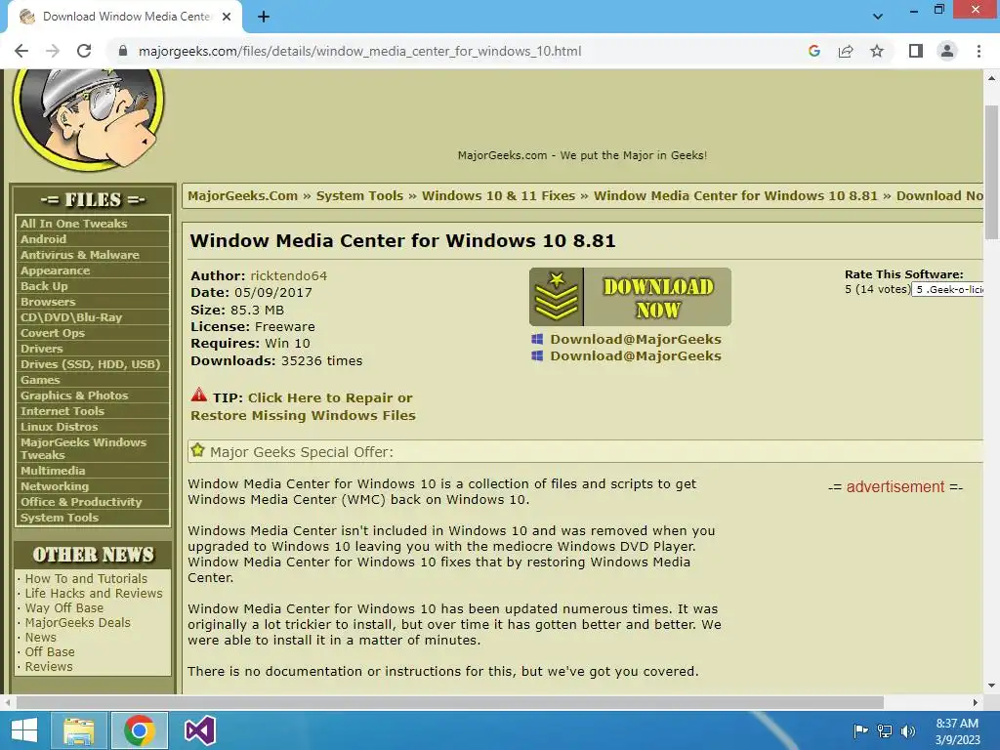
Task: Click the horizontal scrollbar thumb
Action: (x=449, y=702)
